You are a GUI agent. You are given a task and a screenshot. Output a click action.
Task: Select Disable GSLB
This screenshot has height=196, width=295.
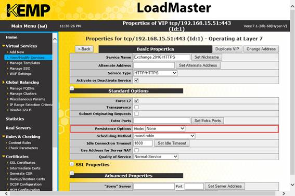tap(20, 110)
